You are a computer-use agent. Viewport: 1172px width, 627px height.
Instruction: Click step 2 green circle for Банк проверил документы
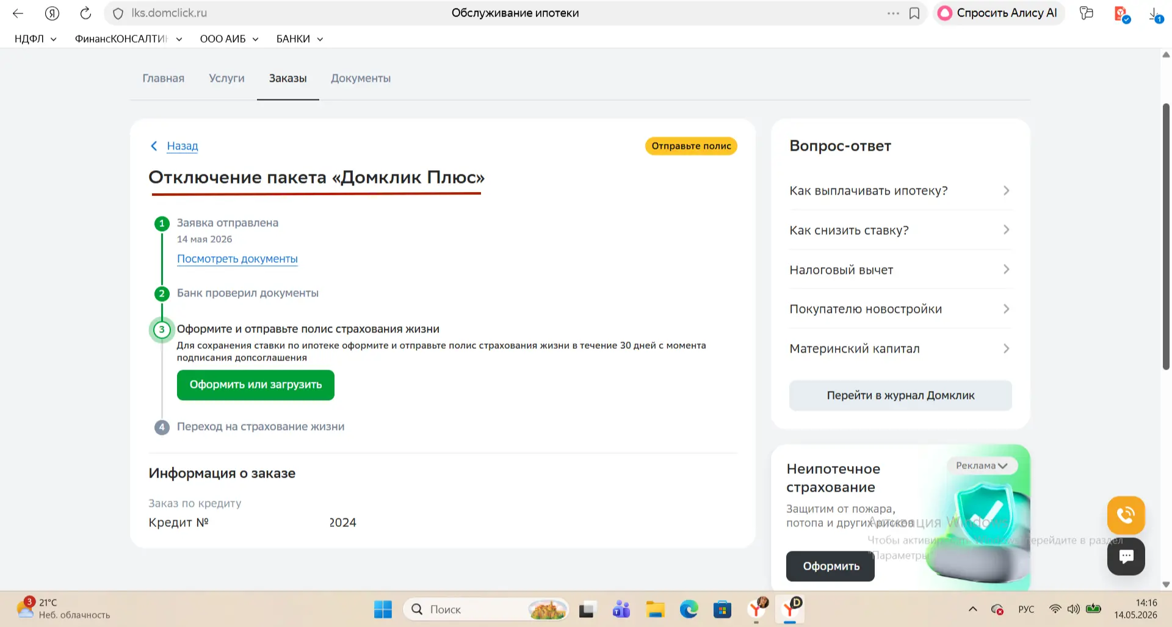(162, 293)
